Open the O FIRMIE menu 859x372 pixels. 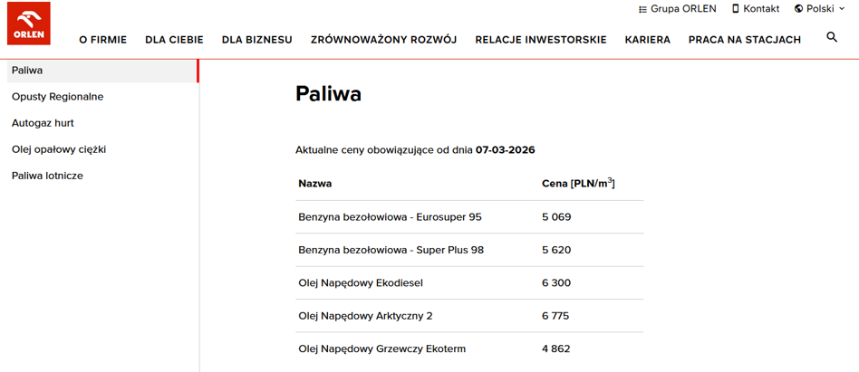coord(103,40)
